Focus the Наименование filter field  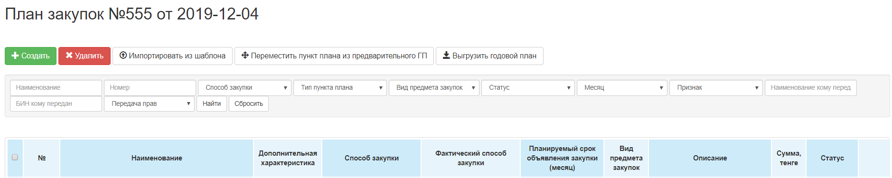point(56,87)
